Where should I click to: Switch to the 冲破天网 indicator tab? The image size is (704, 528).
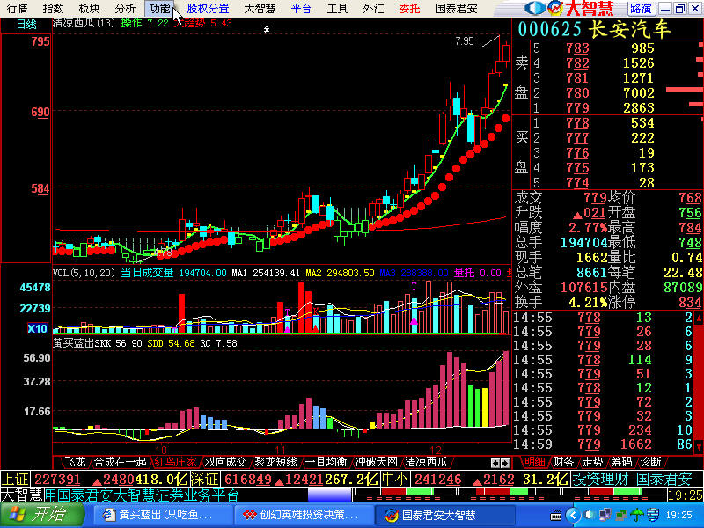point(377,462)
